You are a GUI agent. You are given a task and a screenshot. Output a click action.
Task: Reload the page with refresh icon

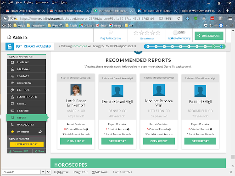click(179, 18)
